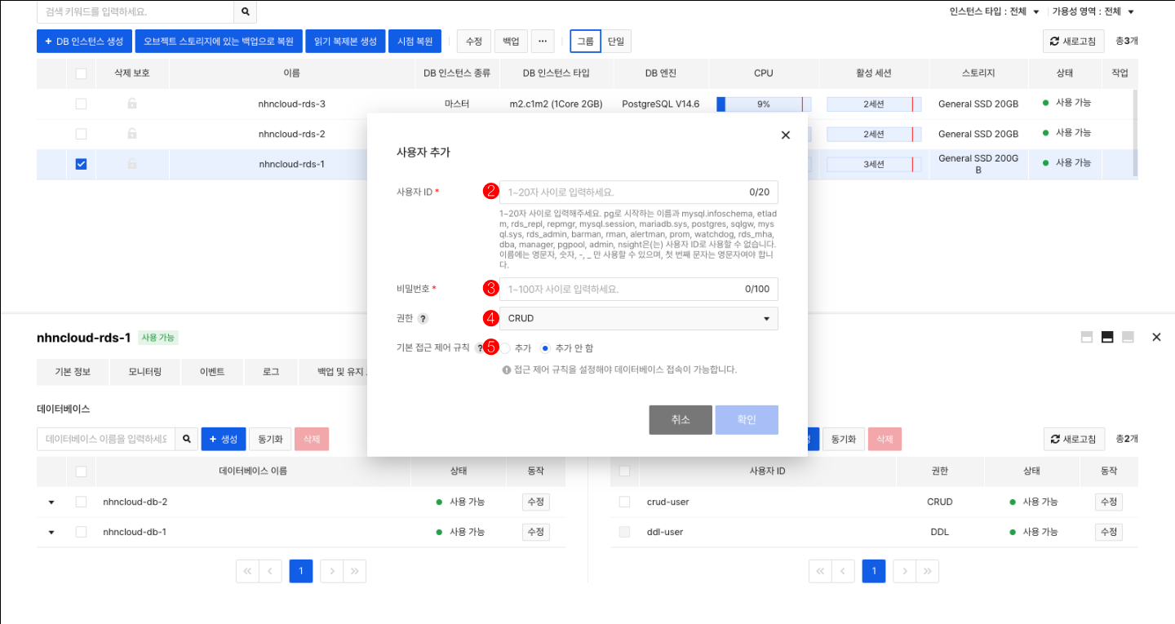Click the refresh icon in top 새로고침 button
Viewport: 1175px width, 624px height.
click(x=1054, y=42)
